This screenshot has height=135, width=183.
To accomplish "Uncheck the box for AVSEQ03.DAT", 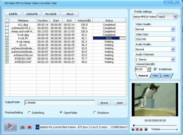I will click(x=7, y=62).
